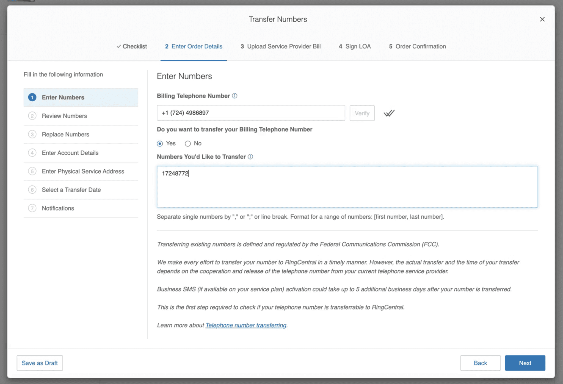This screenshot has height=384, width=563.
Task: Jump to the Order Confirmation tab
Action: coord(417,46)
